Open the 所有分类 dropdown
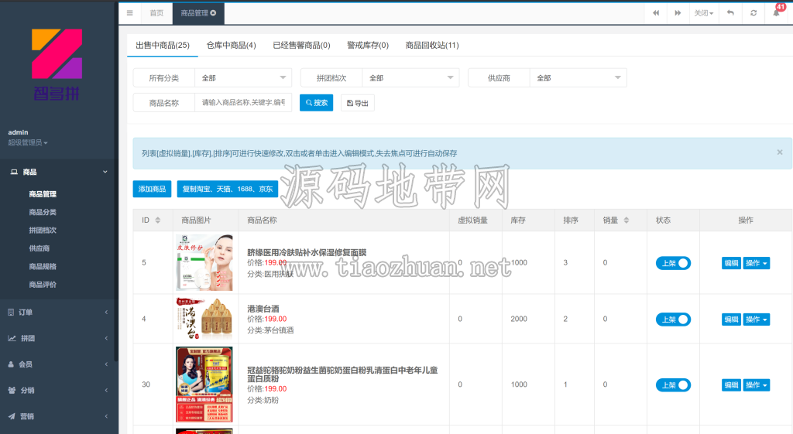Image resolution: width=793 pixels, height=434 pixels. click(x=243, y=78)
